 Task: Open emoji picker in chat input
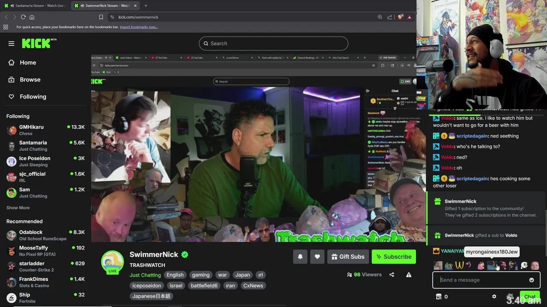click(x=532, y=280)
